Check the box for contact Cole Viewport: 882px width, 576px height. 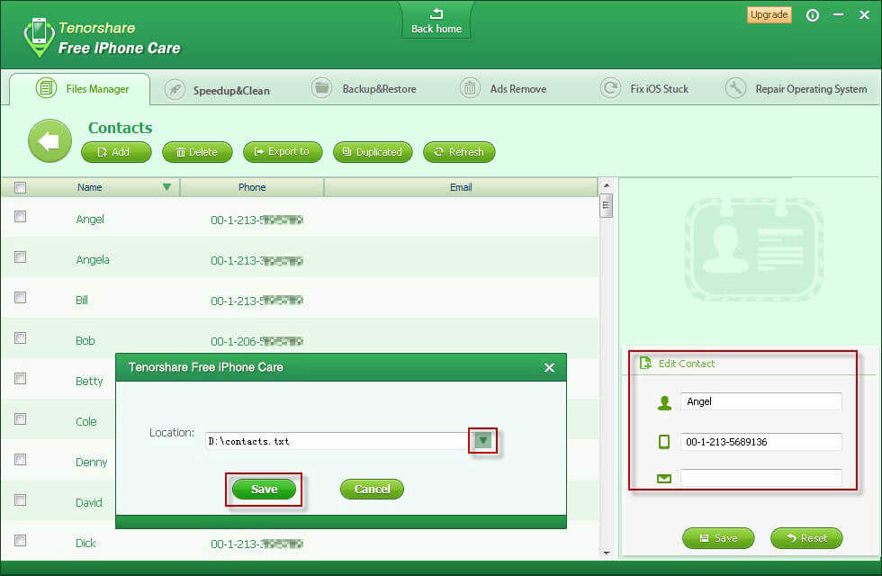[20, 419]
